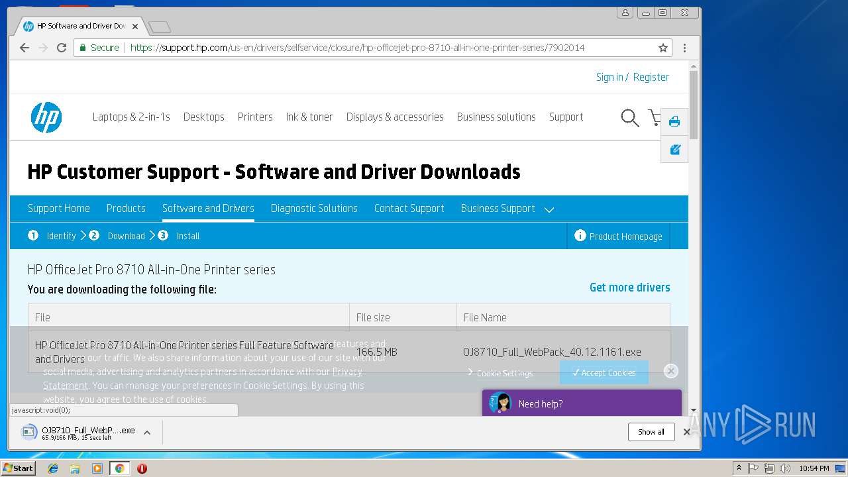Viewport: 848px width, 477px height.
Task: Select the Products tab
Action: click(126, 208)
